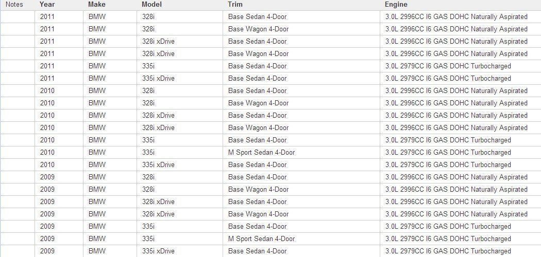541x257 pixels.
Task: Select the engine cell of 2009 M Sport row
Action: coord(448,239)
